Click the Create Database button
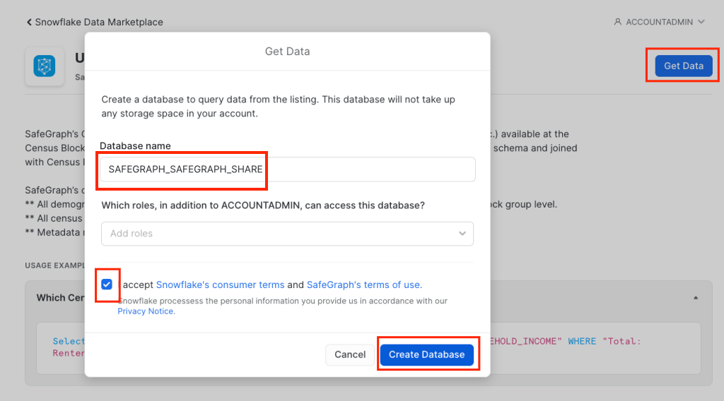The image size is (724, 401). point(426,354)
